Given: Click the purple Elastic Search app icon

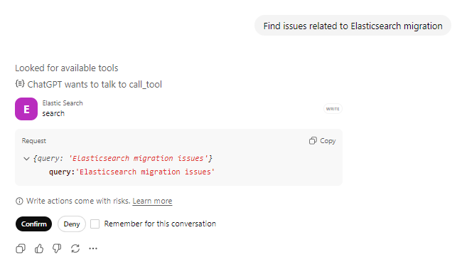Looking at the screenshot, I should 26,109.
